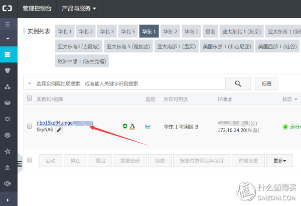Click the Linux penguin icon
The width and height of the screenshot is (301, 206).
(x=132, y=127)
